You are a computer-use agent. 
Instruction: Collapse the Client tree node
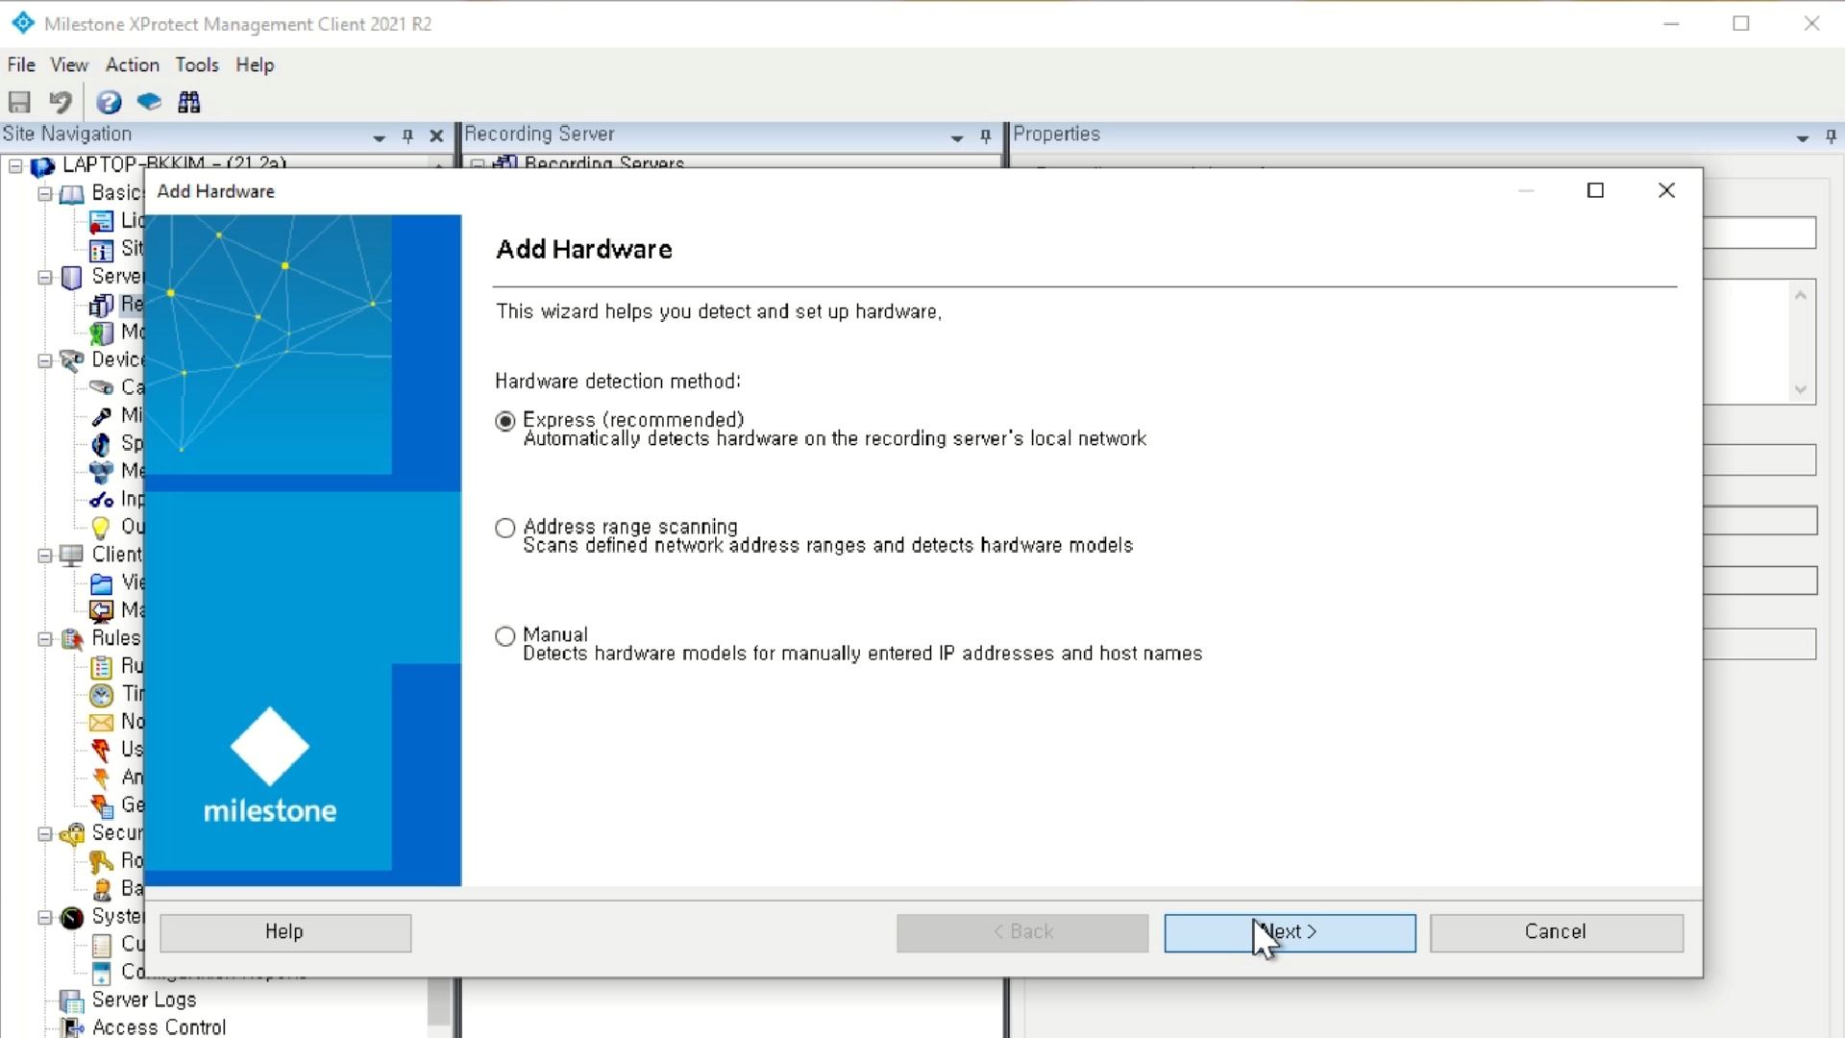pos(44,556)
